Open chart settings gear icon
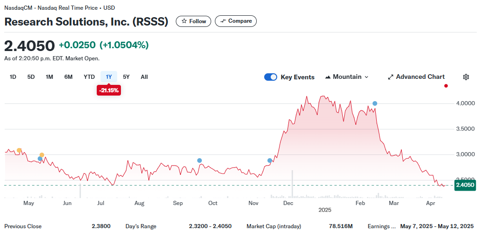This screenshot has height=231, width=480. (x=466, y=77)
